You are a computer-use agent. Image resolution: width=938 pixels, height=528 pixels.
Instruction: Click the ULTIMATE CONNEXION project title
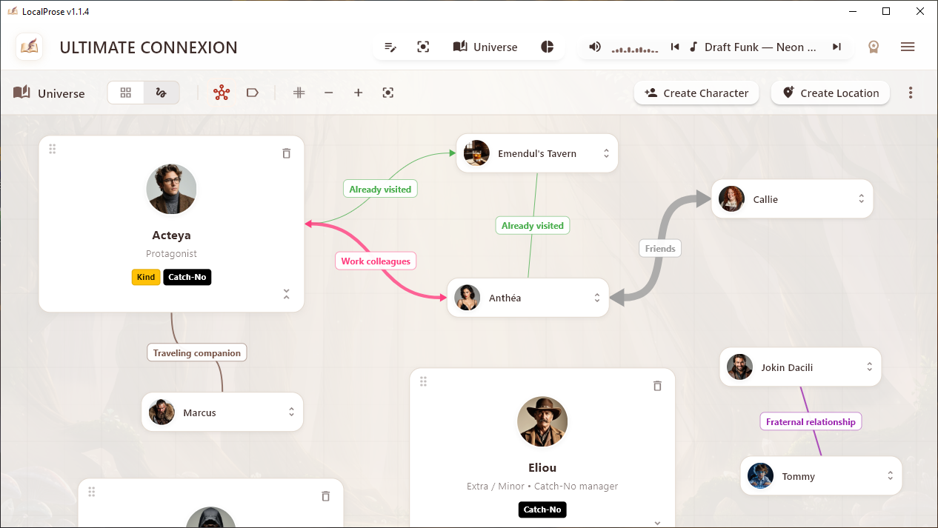click(149, 47)
